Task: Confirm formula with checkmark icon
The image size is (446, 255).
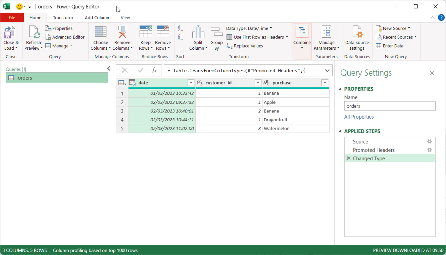Action: [140, 70]
